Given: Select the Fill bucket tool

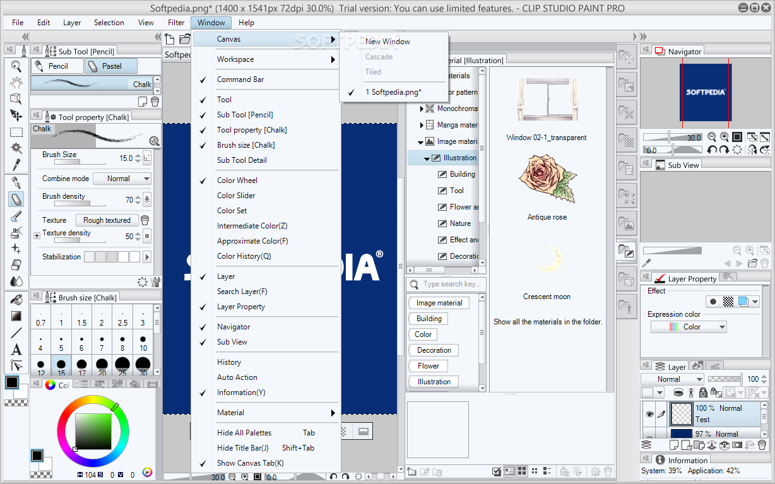Looking at the screenshot, I should click(x=16, y=300).
